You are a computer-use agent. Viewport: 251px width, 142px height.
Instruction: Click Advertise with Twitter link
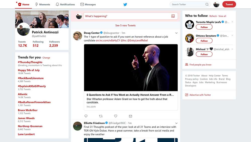[200, 95]
